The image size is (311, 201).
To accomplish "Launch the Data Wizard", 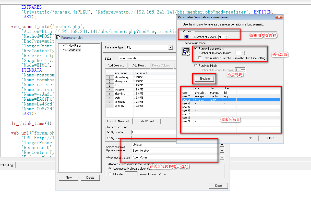I will pos(147,121).
